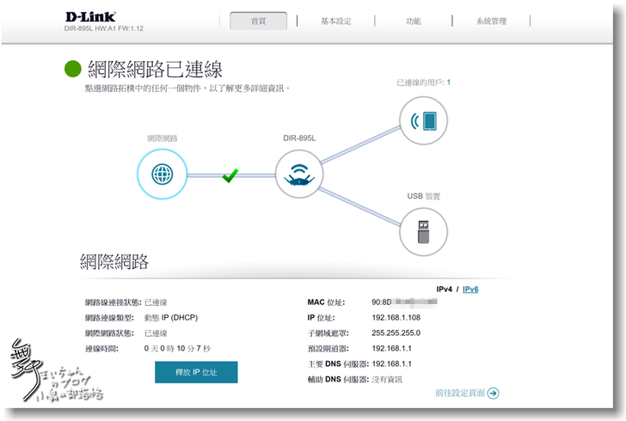Click the green status circle beside the heading
626x421 pixels.
pyautogui.click(x=73, y=69)
